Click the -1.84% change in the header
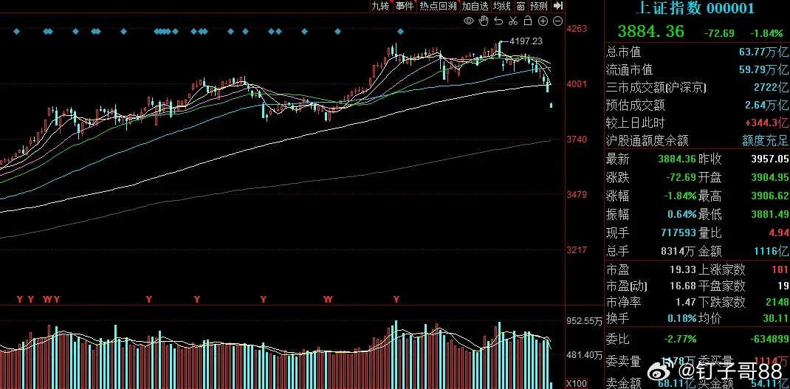 766,33
